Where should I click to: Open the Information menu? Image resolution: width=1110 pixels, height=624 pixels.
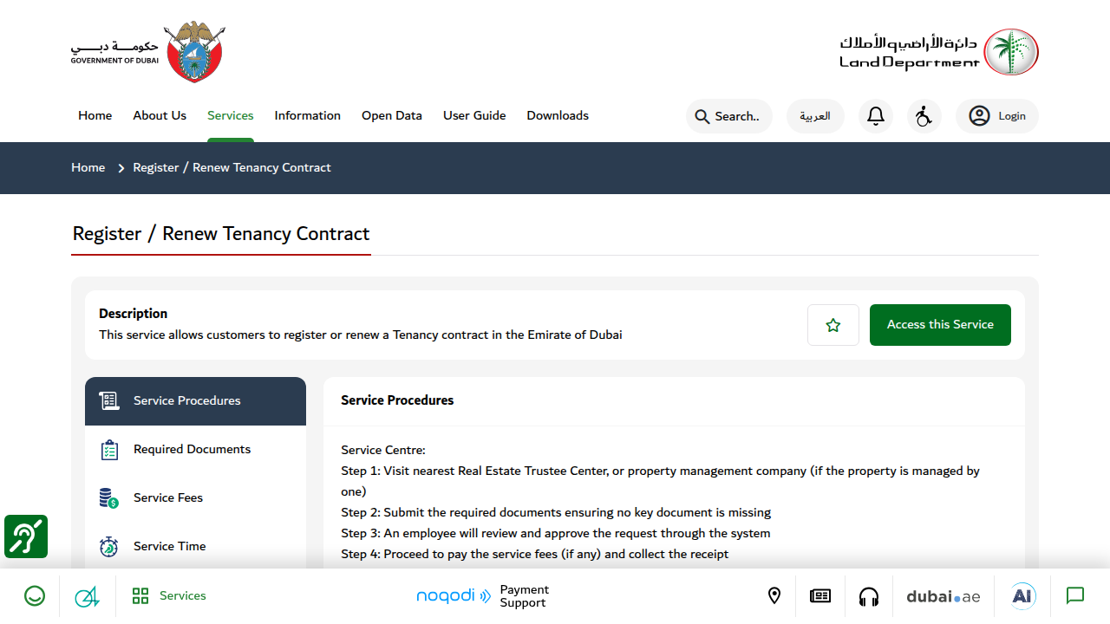click(x=308, y=115)
